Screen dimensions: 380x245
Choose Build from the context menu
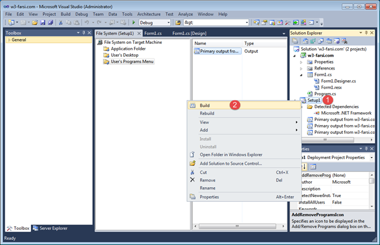click(x=244, y=105)
